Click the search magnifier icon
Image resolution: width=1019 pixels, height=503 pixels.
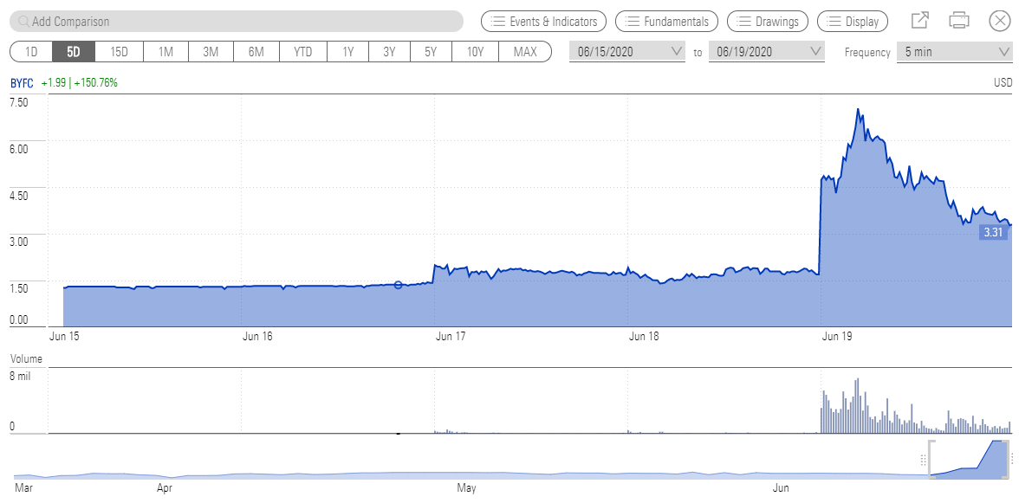[x=23, y=21]
